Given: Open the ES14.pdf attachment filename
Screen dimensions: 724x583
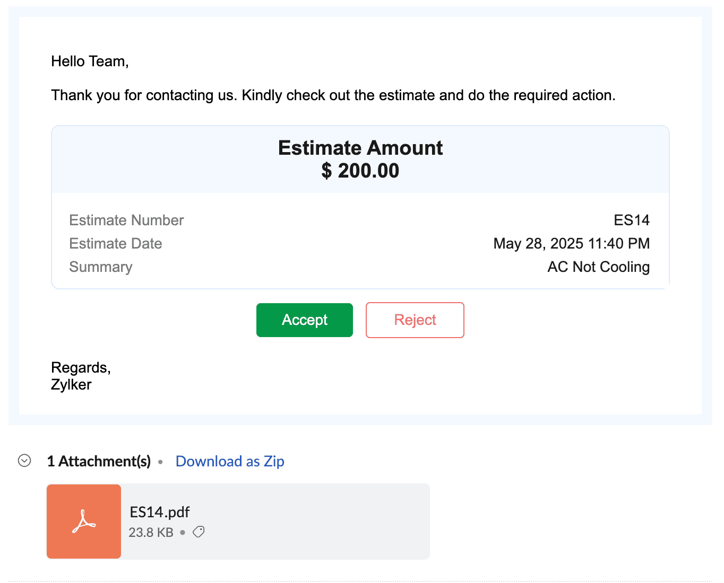Looking at the screenshot, I should pos(160,512).
